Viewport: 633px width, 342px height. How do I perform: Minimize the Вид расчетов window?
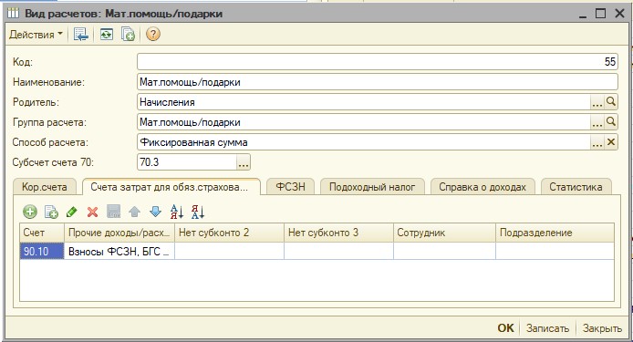[x=583, y=14]
